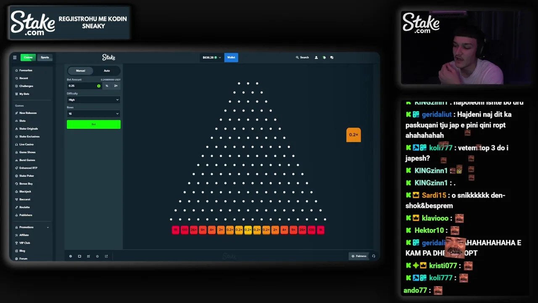The height and width of the screenshot is (303, 538).
Task: Click the Blackjack sidebar icon
Action: tap(16, 191)
